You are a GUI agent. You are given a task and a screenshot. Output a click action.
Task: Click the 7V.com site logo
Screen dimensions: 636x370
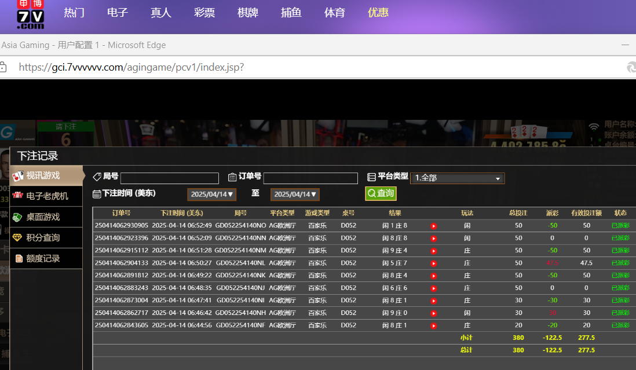30,15
